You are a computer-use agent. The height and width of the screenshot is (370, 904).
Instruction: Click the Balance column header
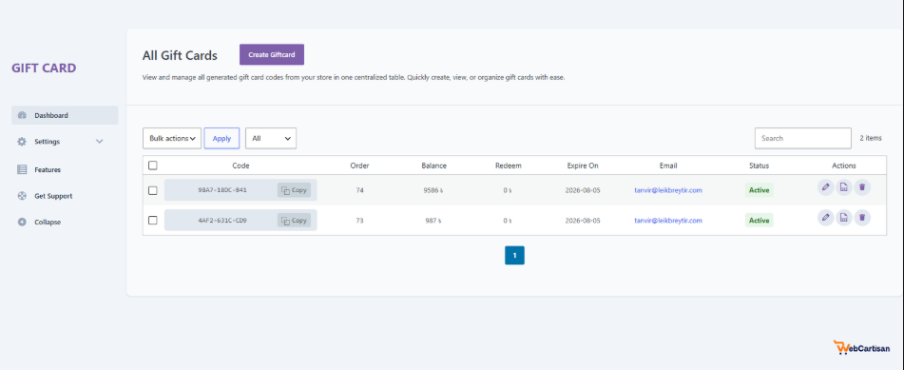[x=433, y=166]
